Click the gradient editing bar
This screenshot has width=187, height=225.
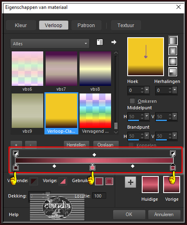pos(94,160)
